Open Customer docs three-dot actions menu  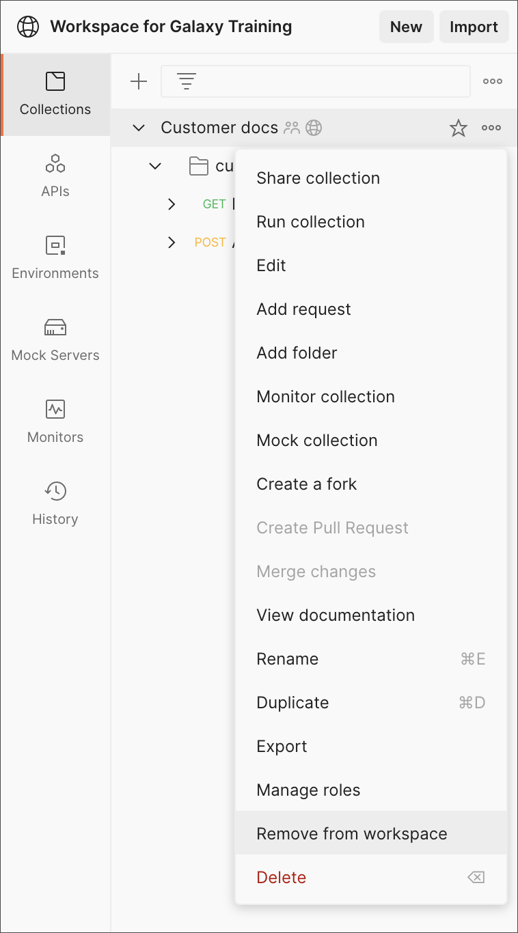point(491,128)
